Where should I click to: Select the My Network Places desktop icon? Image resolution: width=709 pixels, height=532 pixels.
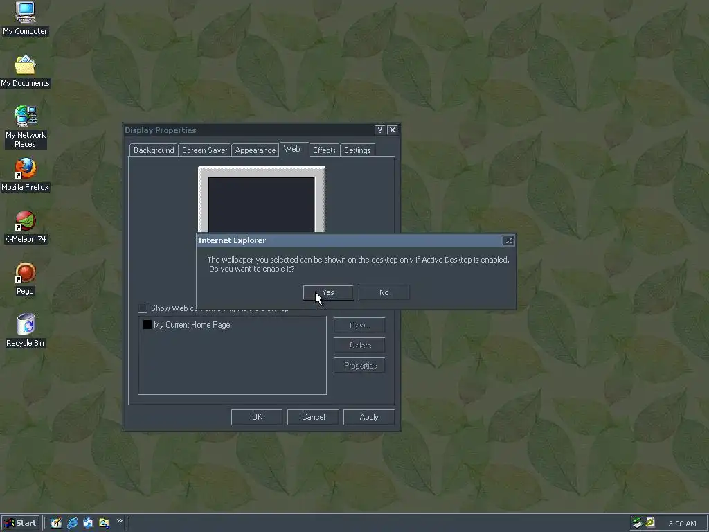coord(25,127)
